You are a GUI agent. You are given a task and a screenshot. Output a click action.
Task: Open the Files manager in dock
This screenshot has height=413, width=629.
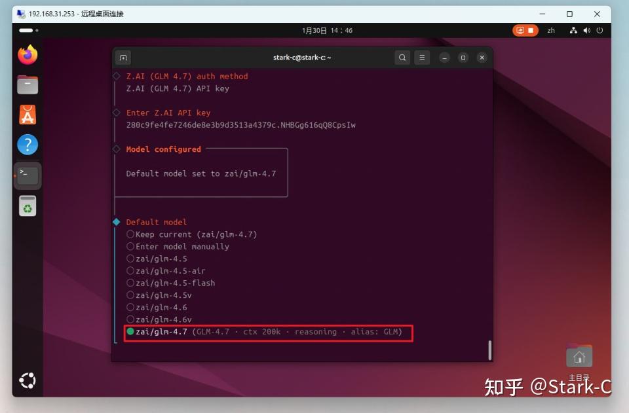(x=28, y=84)
